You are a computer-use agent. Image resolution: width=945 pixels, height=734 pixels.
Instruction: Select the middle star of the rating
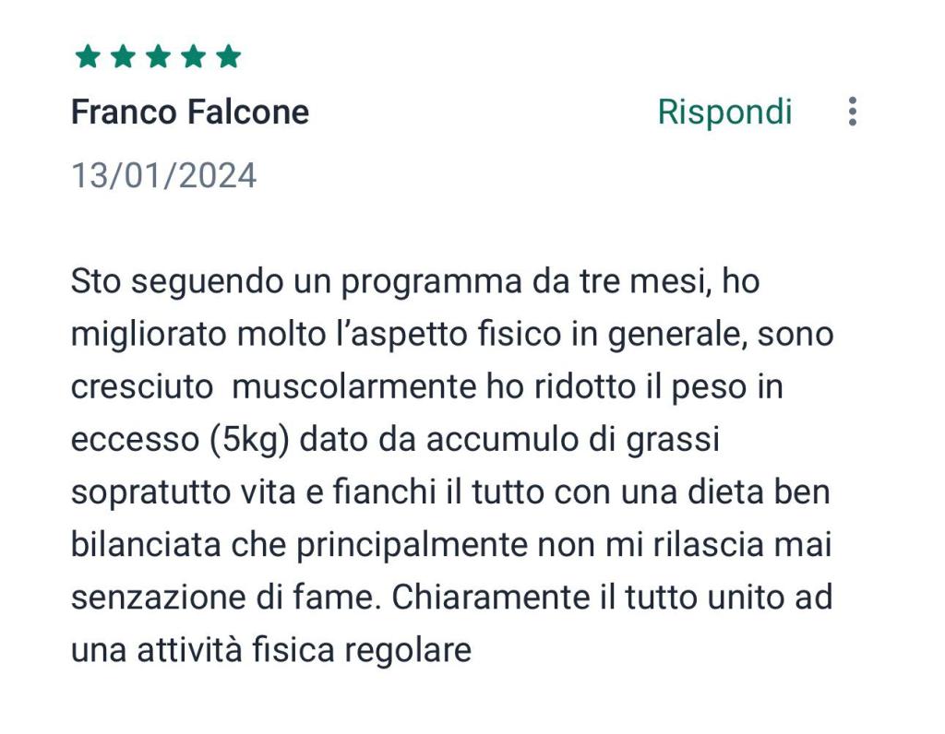coord(158,57)
